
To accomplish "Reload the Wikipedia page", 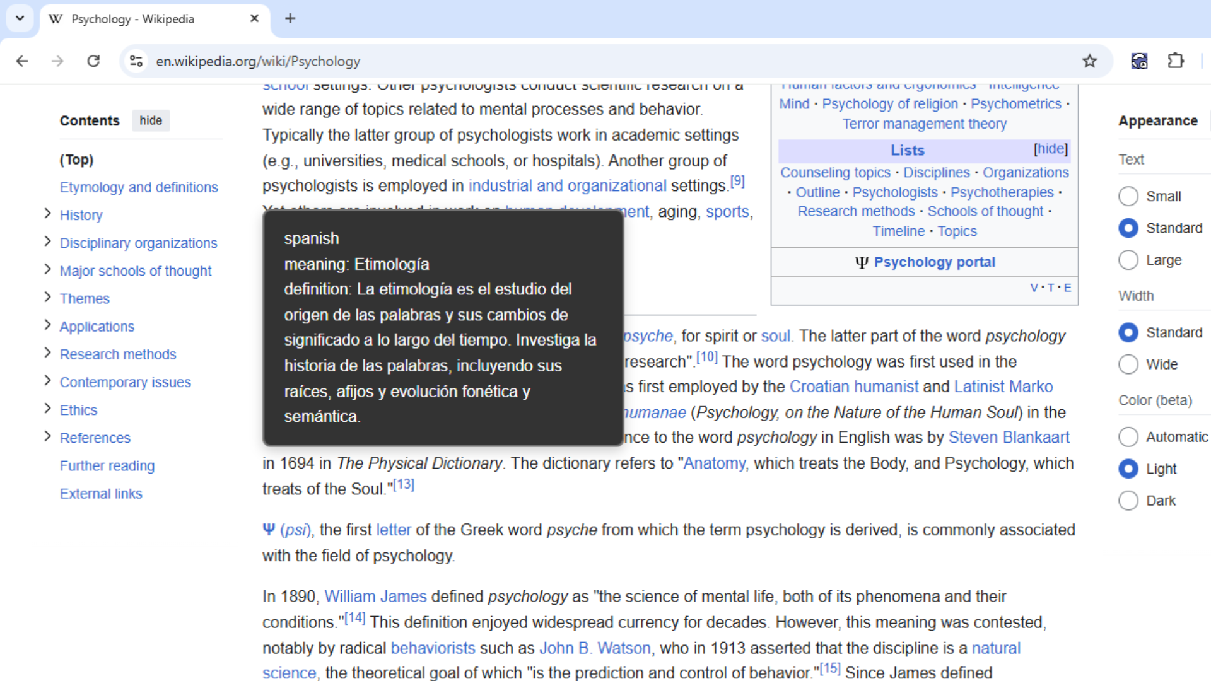I will click(93, 61).
